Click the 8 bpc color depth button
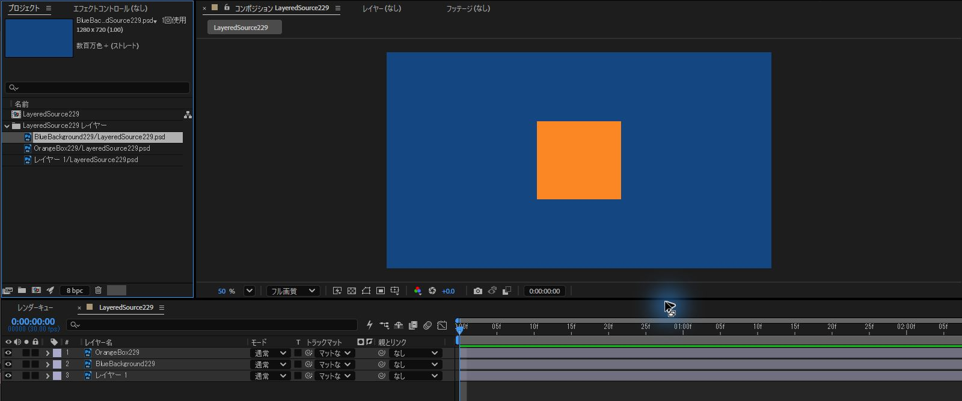The image size is (962, 401). pyautogui.click(x=75, y=291)
